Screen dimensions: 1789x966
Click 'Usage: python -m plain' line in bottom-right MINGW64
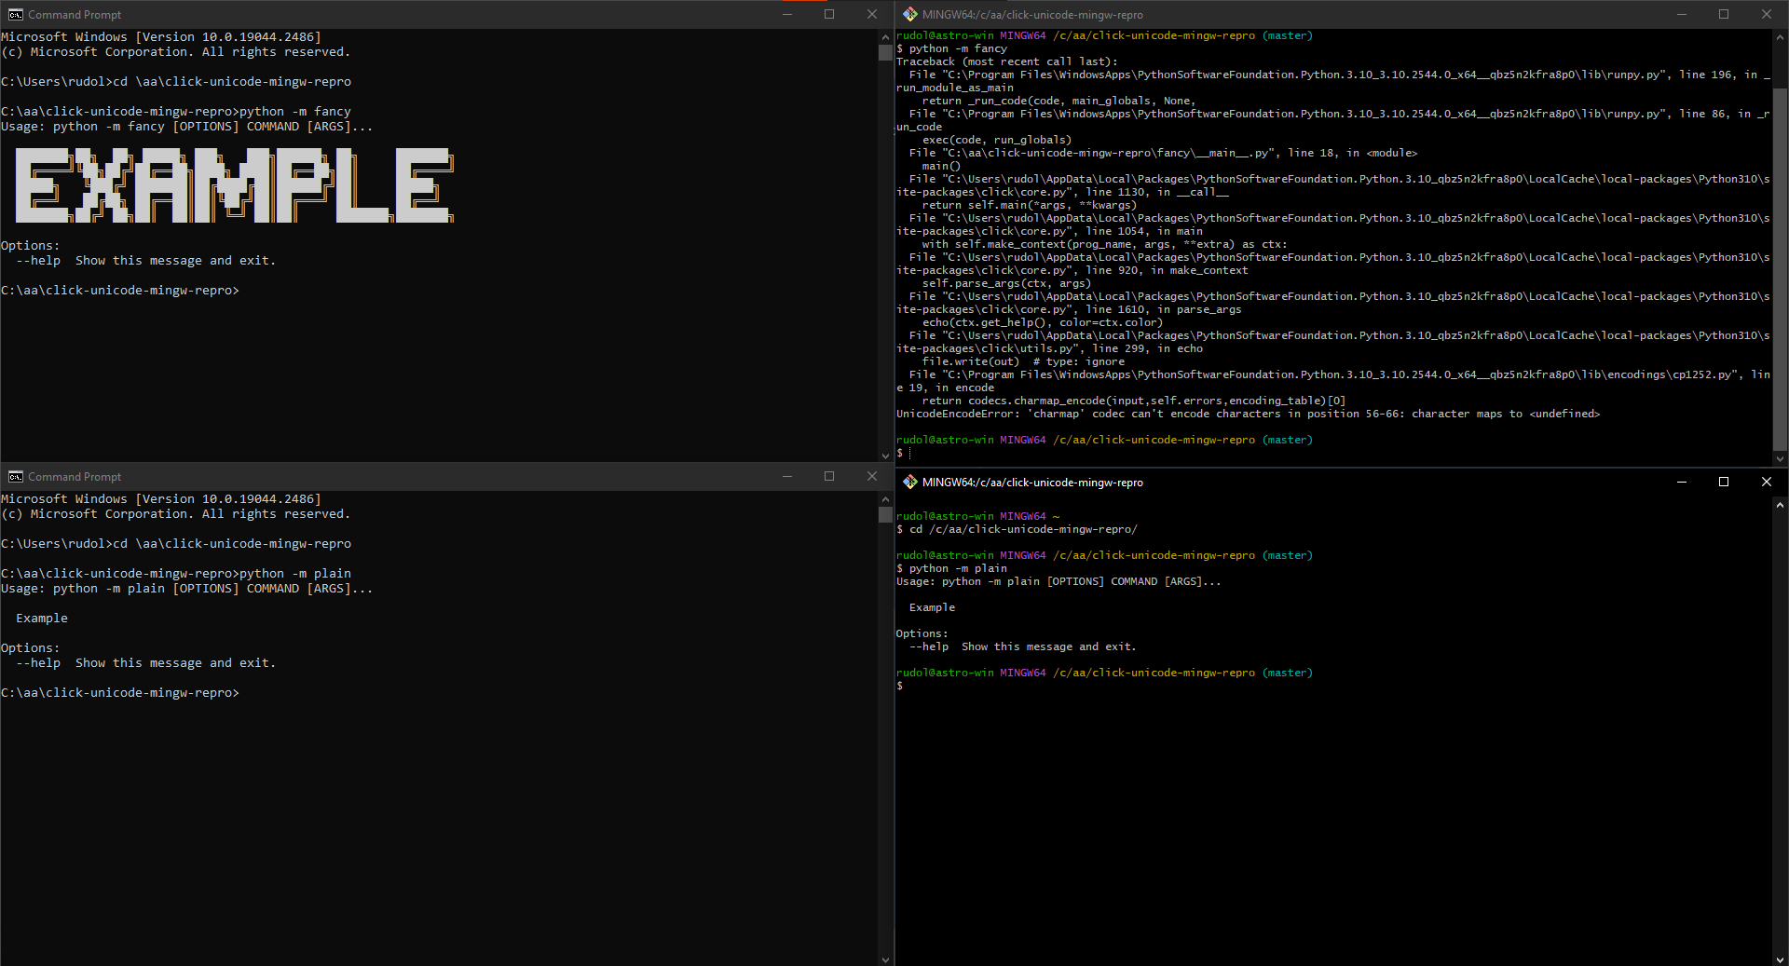(x=1058, y=581)
